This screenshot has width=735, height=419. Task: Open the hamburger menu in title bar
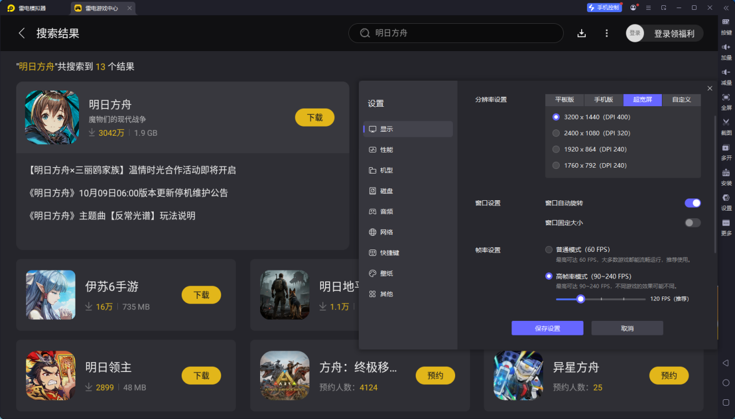[x=648, y=8]
